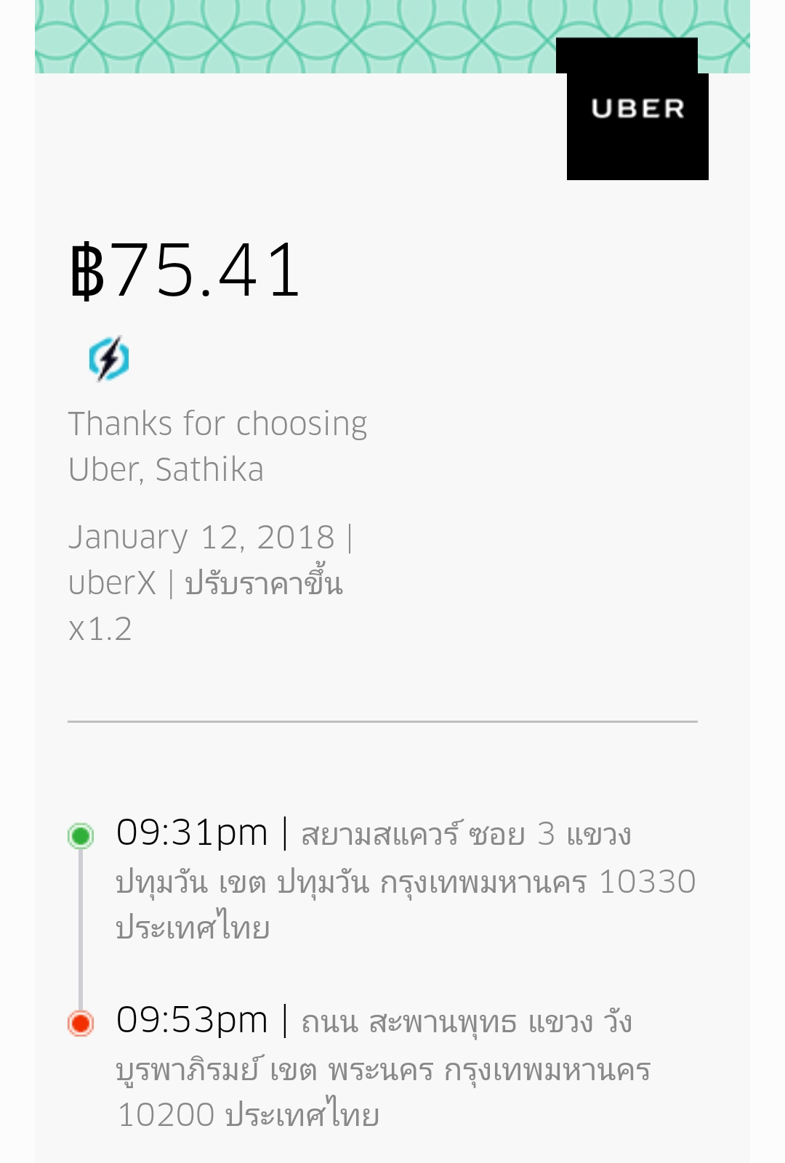Tap the ปรับราคาขึ้น surge pricing text
The image size is (785, 1163).
coord(263,583)
